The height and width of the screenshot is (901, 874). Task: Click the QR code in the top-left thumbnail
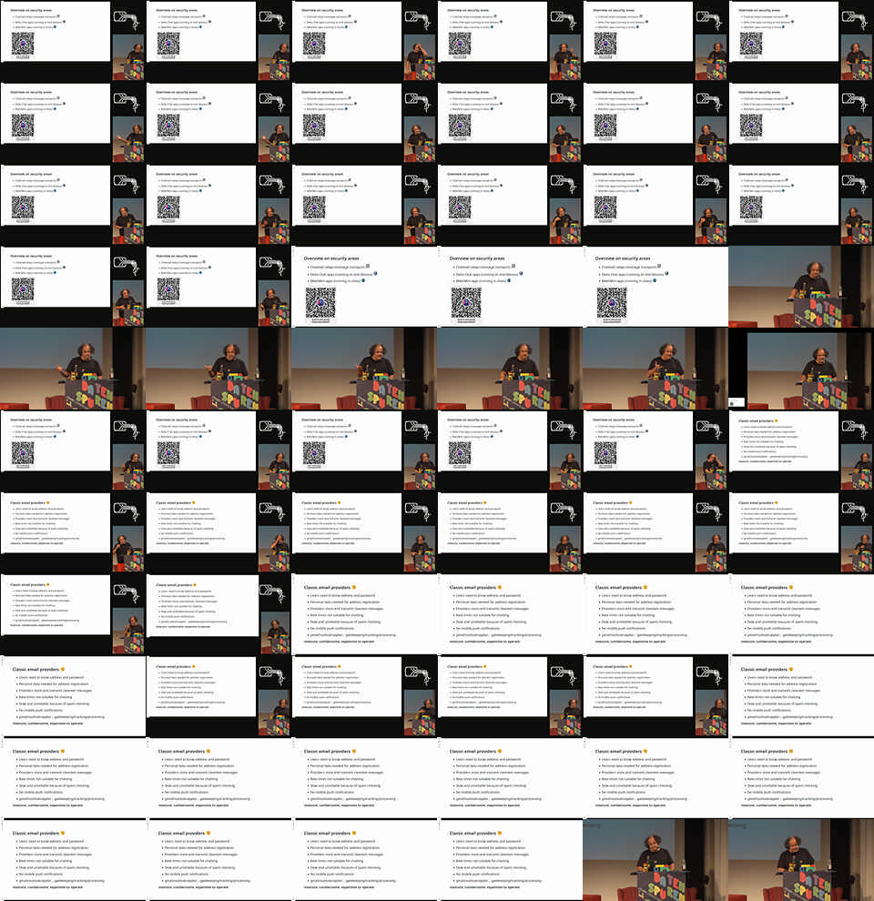point(24,43)
